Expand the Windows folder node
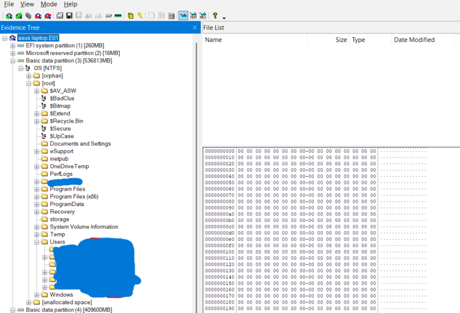This screenshot has height=313, width=460. click(37, 295)
